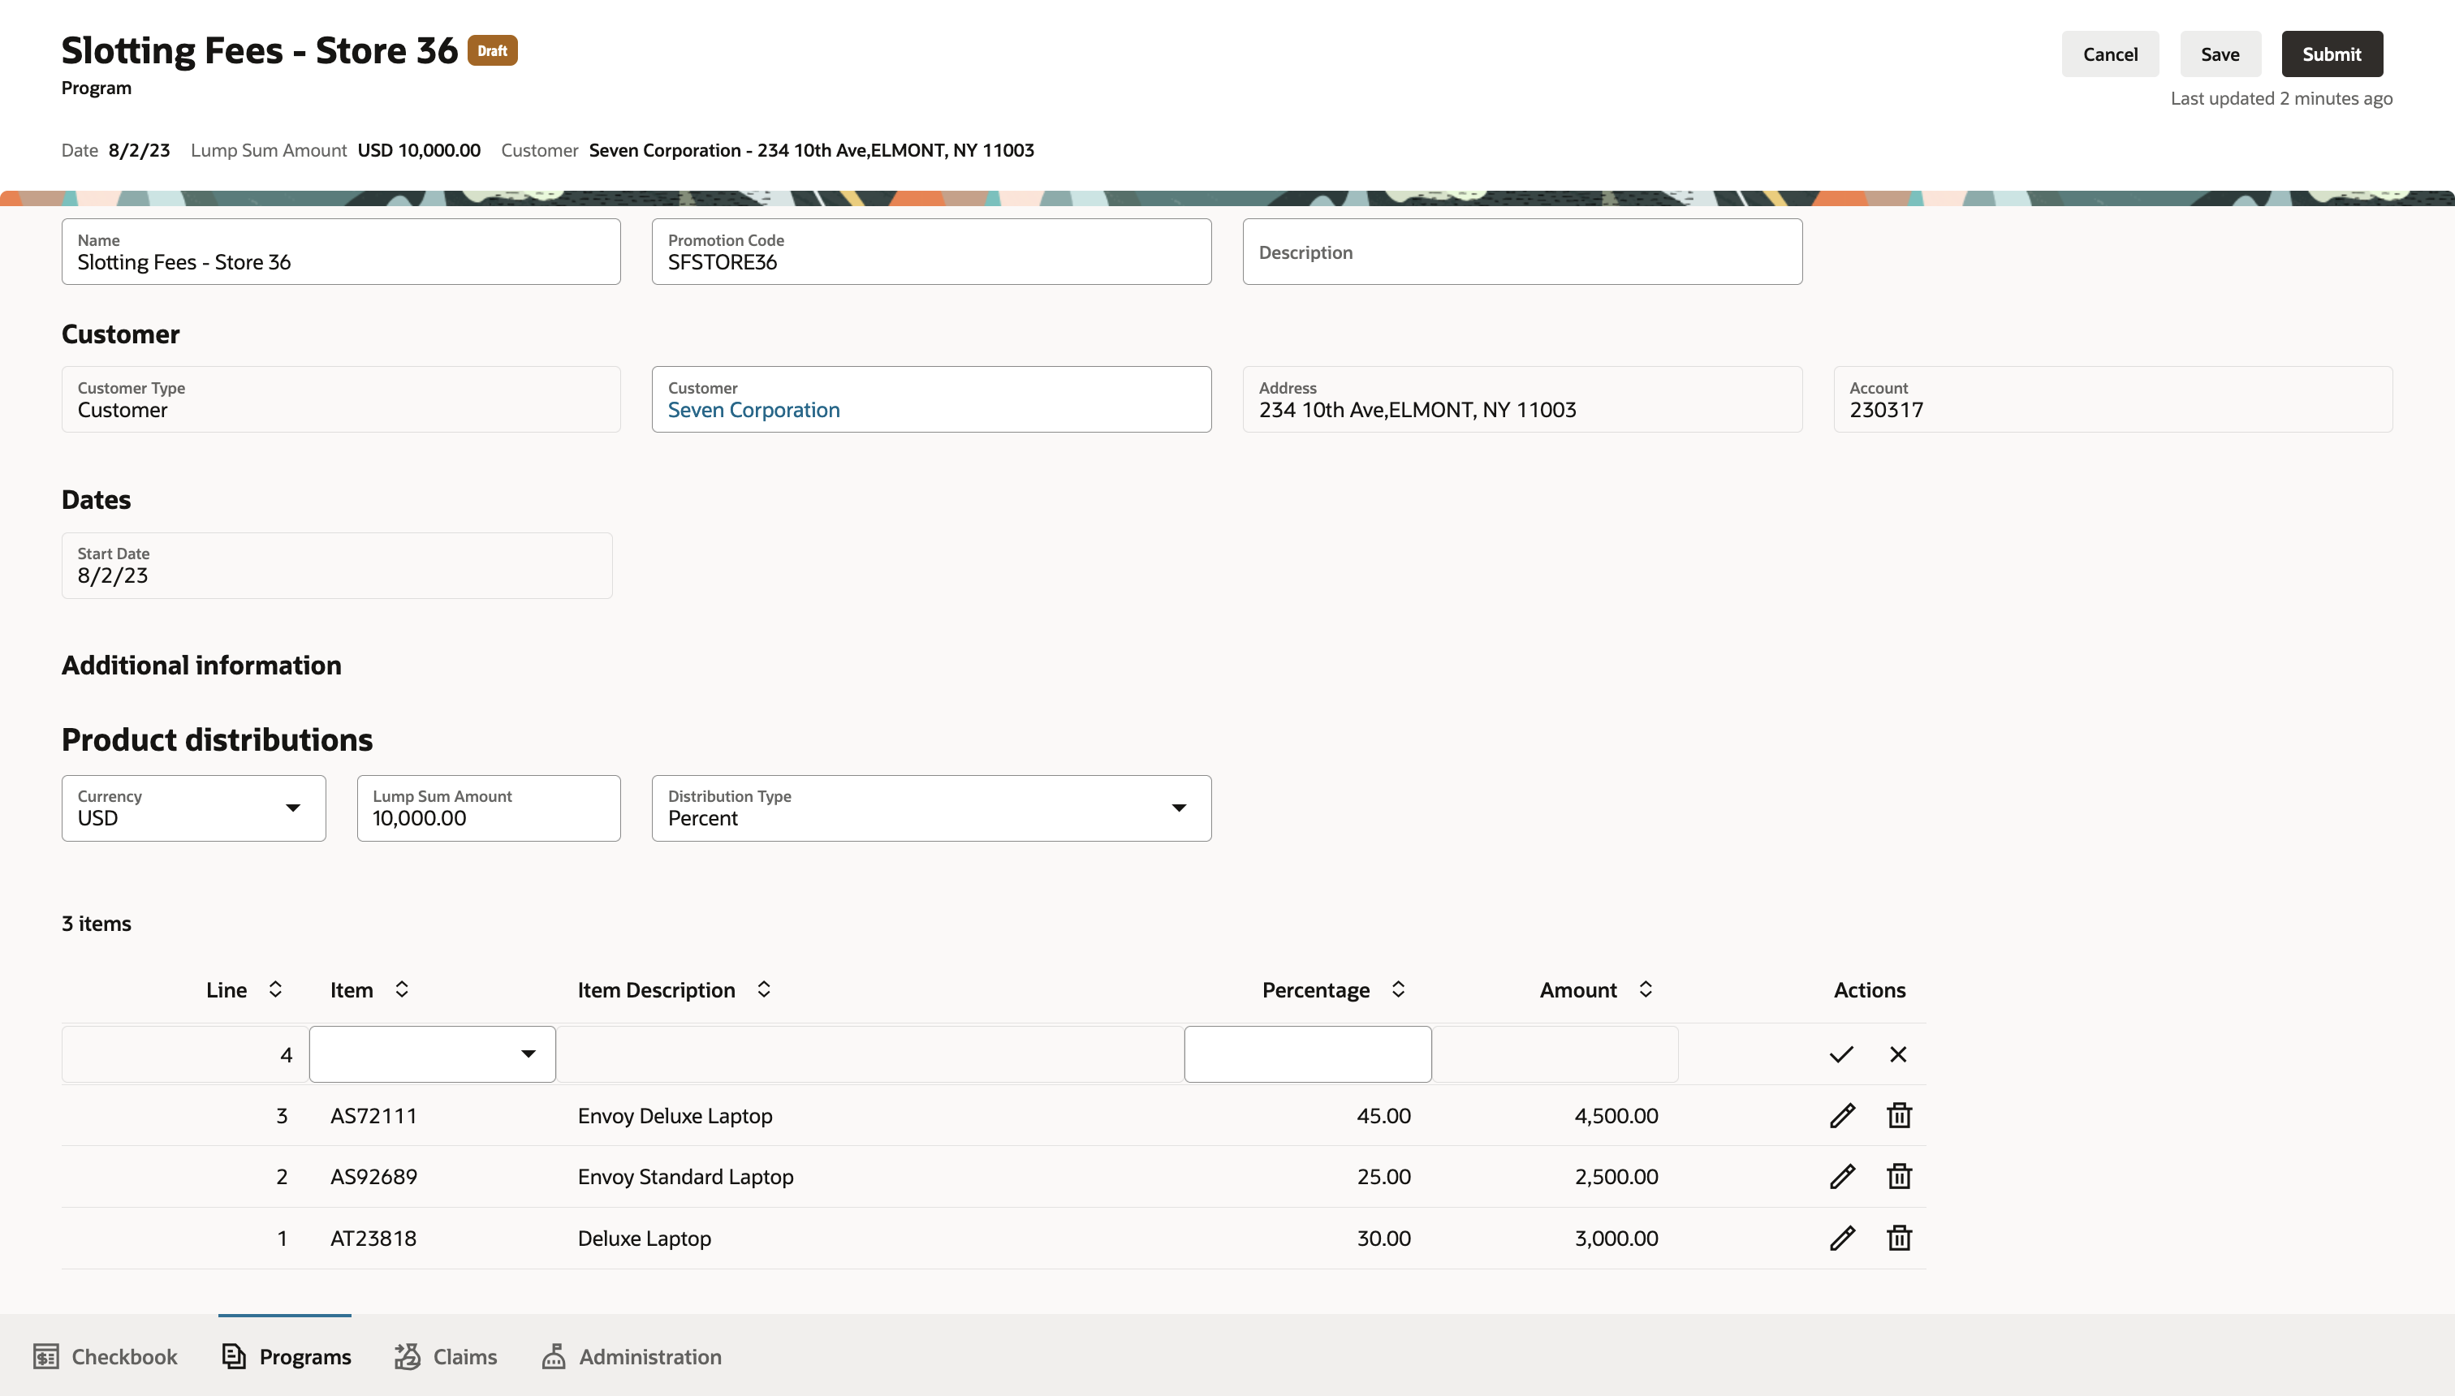Select the Account field 230317
The width and height of the screenshot is (2455, 1396).
click(x=2112, y=399)
